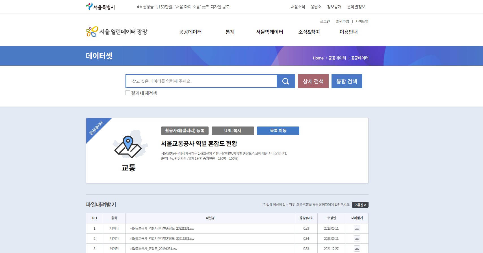483x253 pixels.
Task: Click the speaker announcement icon
Action: pyautogui.click(x=139, y=7)
